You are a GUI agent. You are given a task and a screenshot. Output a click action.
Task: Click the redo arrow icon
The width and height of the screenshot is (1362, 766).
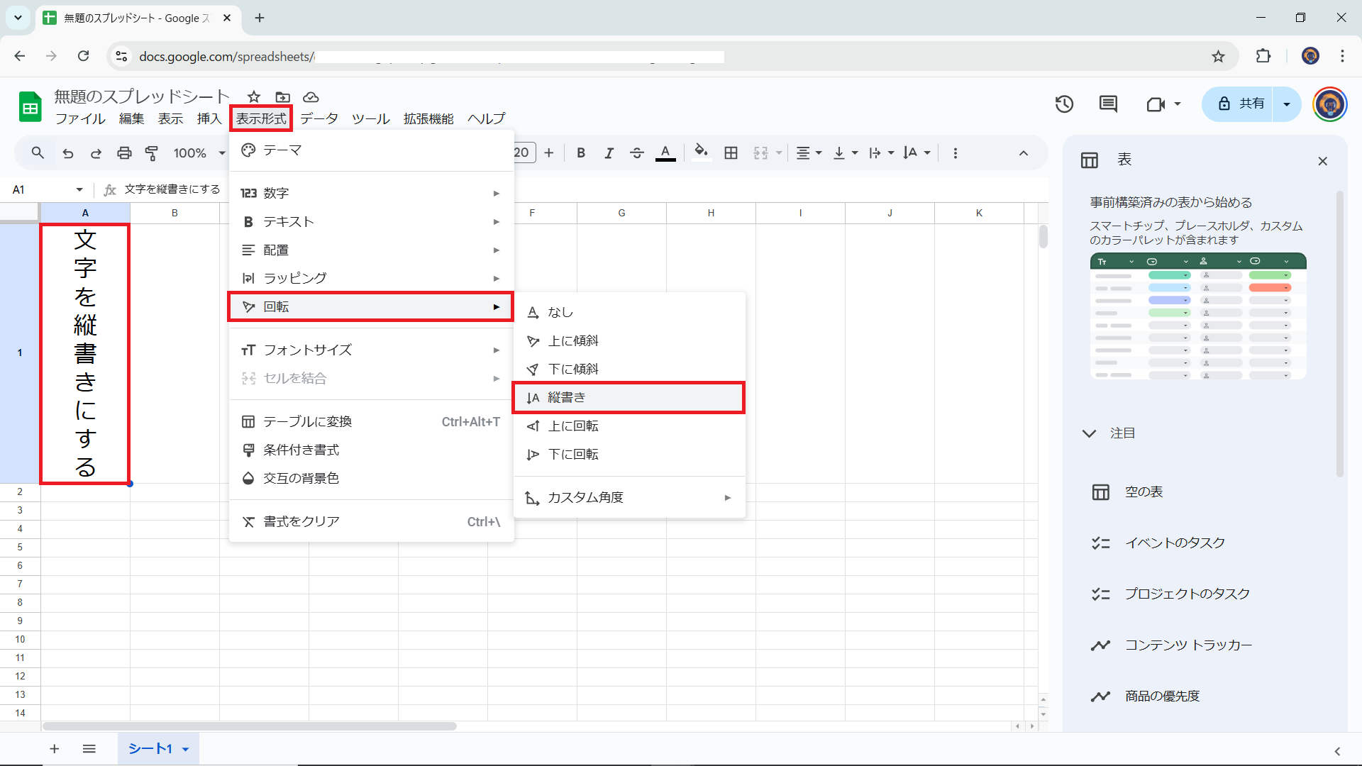pyautogui.click(x=96, y=152)
